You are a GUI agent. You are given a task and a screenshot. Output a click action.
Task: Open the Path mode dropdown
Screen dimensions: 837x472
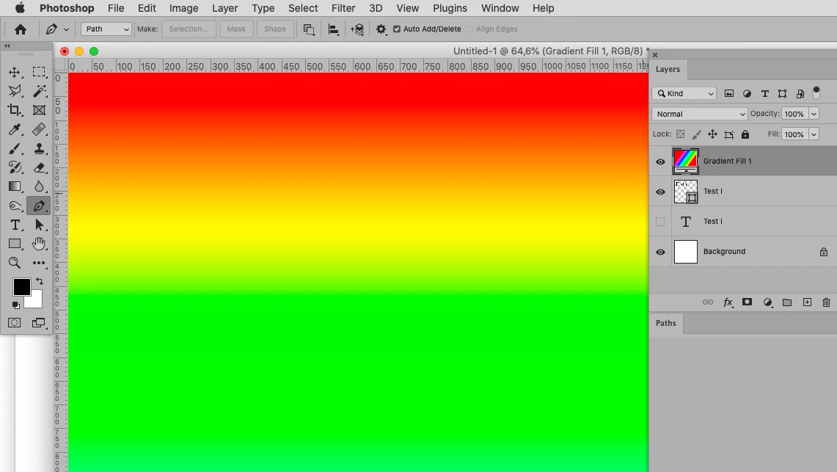(x=106, y=29)
